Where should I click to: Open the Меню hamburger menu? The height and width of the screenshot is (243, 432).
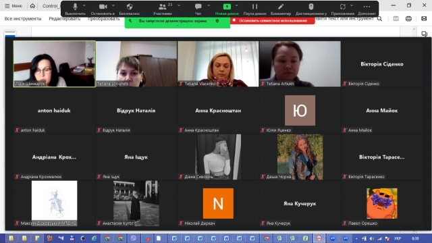tap(13, 6)
